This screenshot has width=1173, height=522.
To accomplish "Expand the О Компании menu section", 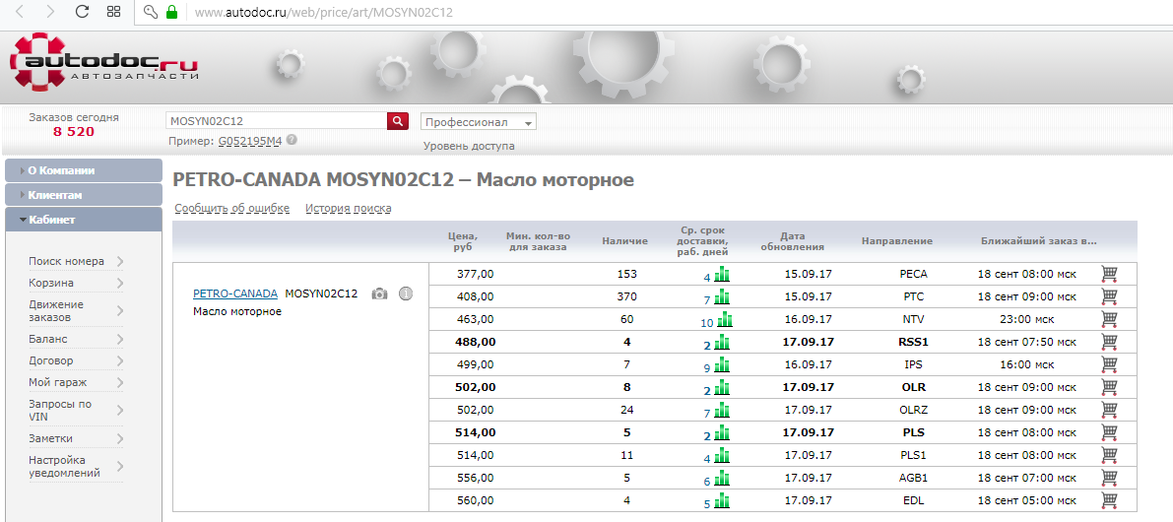I will pos(83,170).
